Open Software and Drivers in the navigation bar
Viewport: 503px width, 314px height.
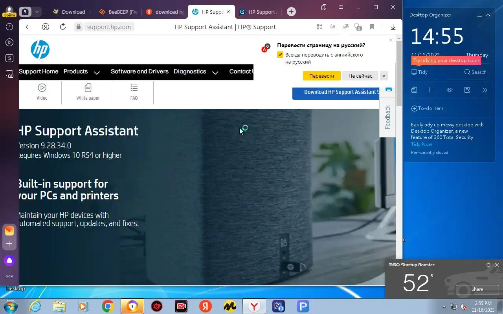pyautogui.click(x=140, y=71)
